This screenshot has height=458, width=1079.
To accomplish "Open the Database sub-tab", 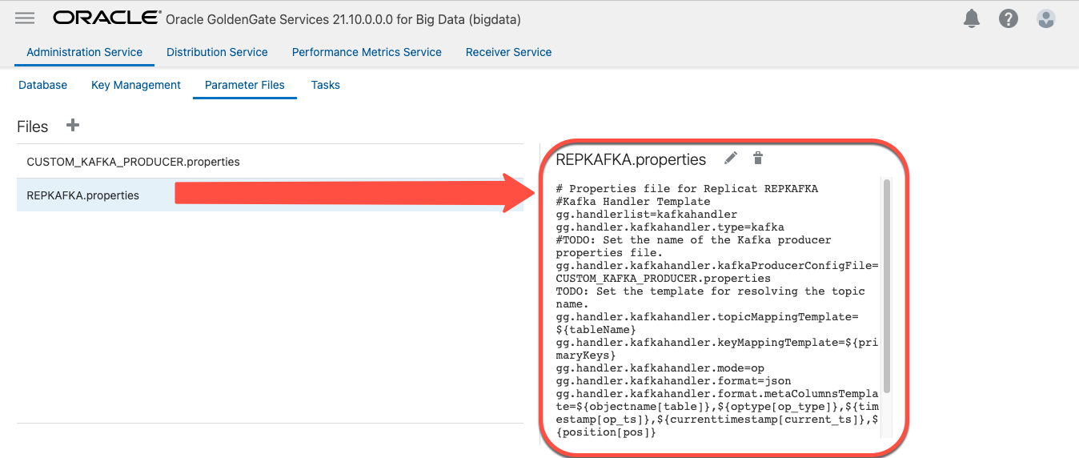I will 43,85.
